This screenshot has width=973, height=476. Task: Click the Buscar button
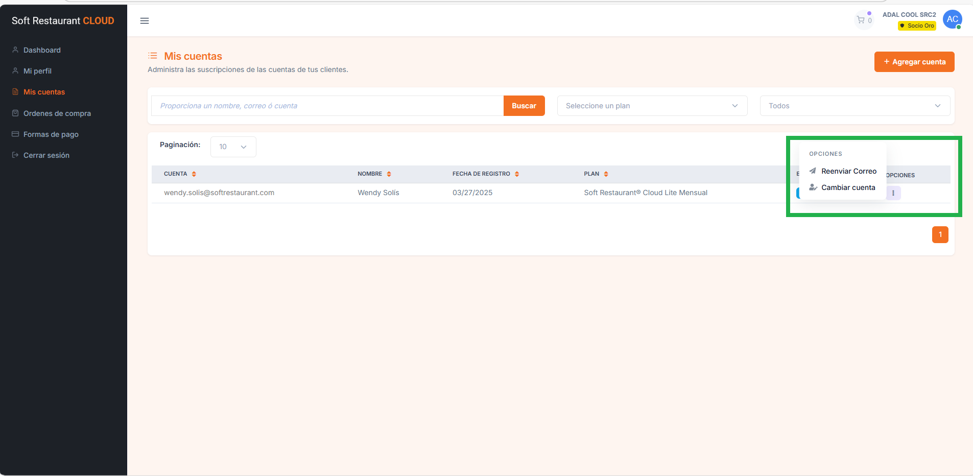coord(524,106)
